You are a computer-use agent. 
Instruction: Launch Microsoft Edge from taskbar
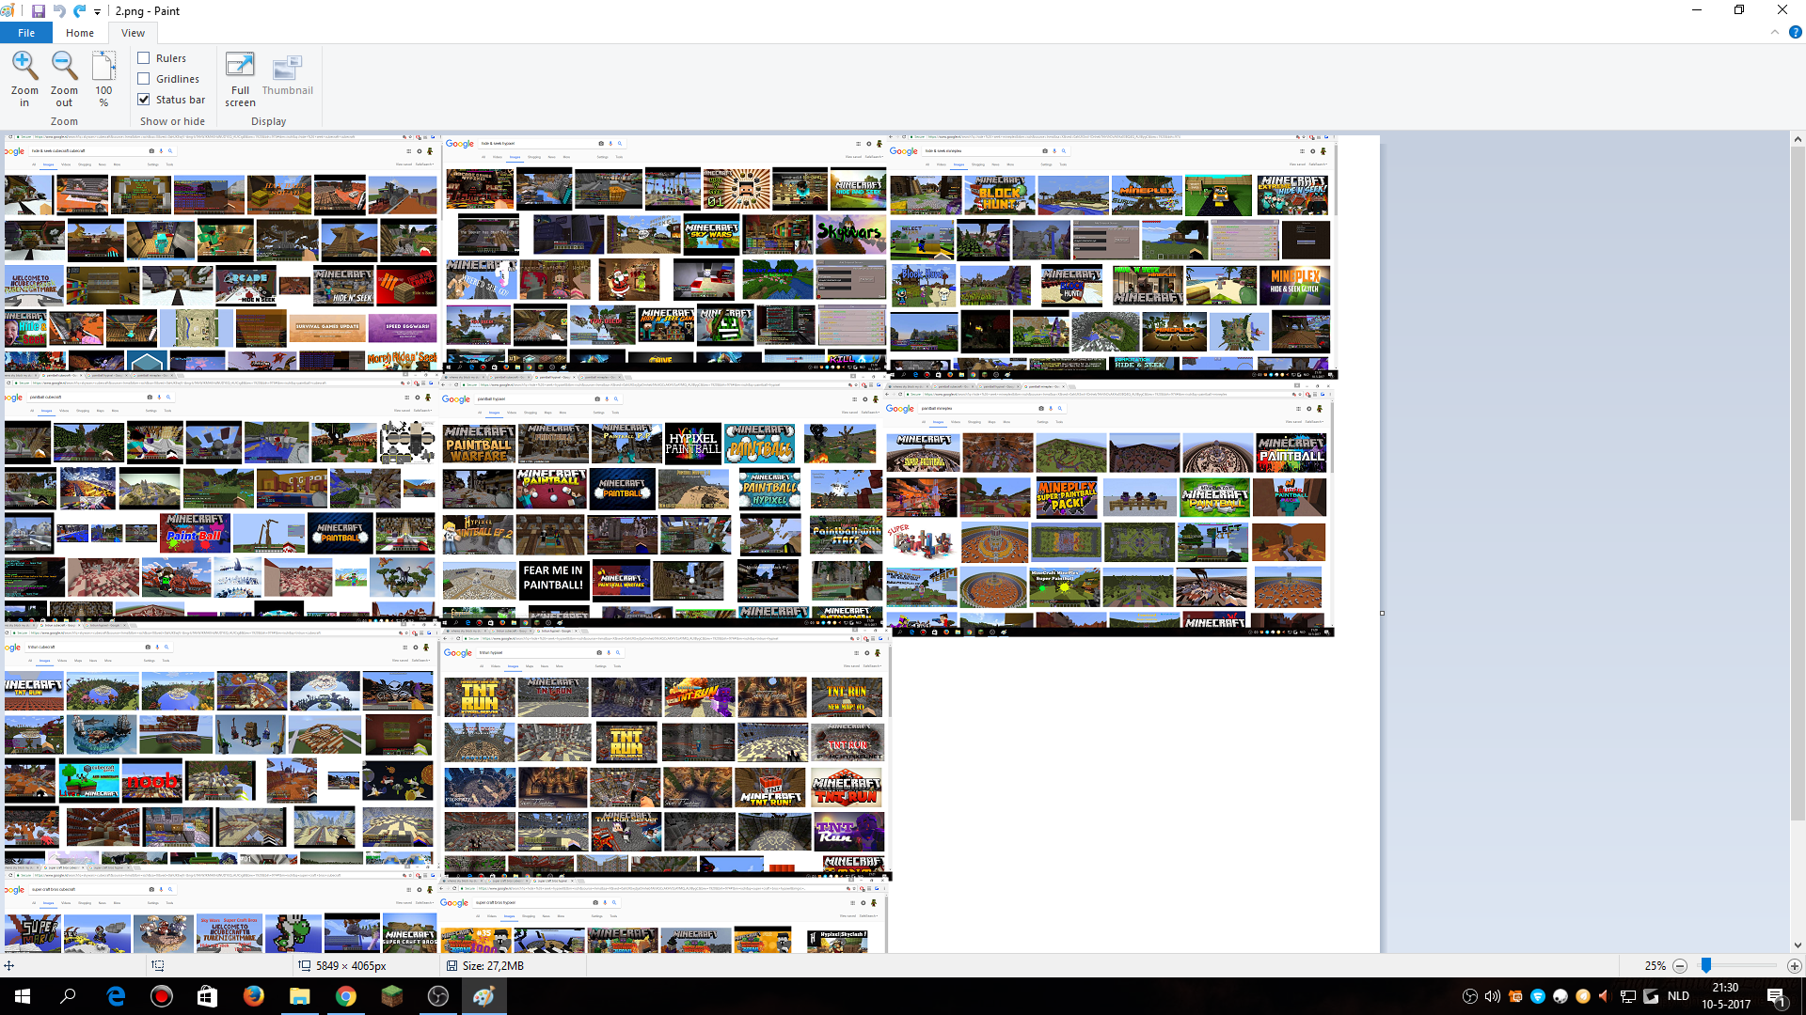116,996
